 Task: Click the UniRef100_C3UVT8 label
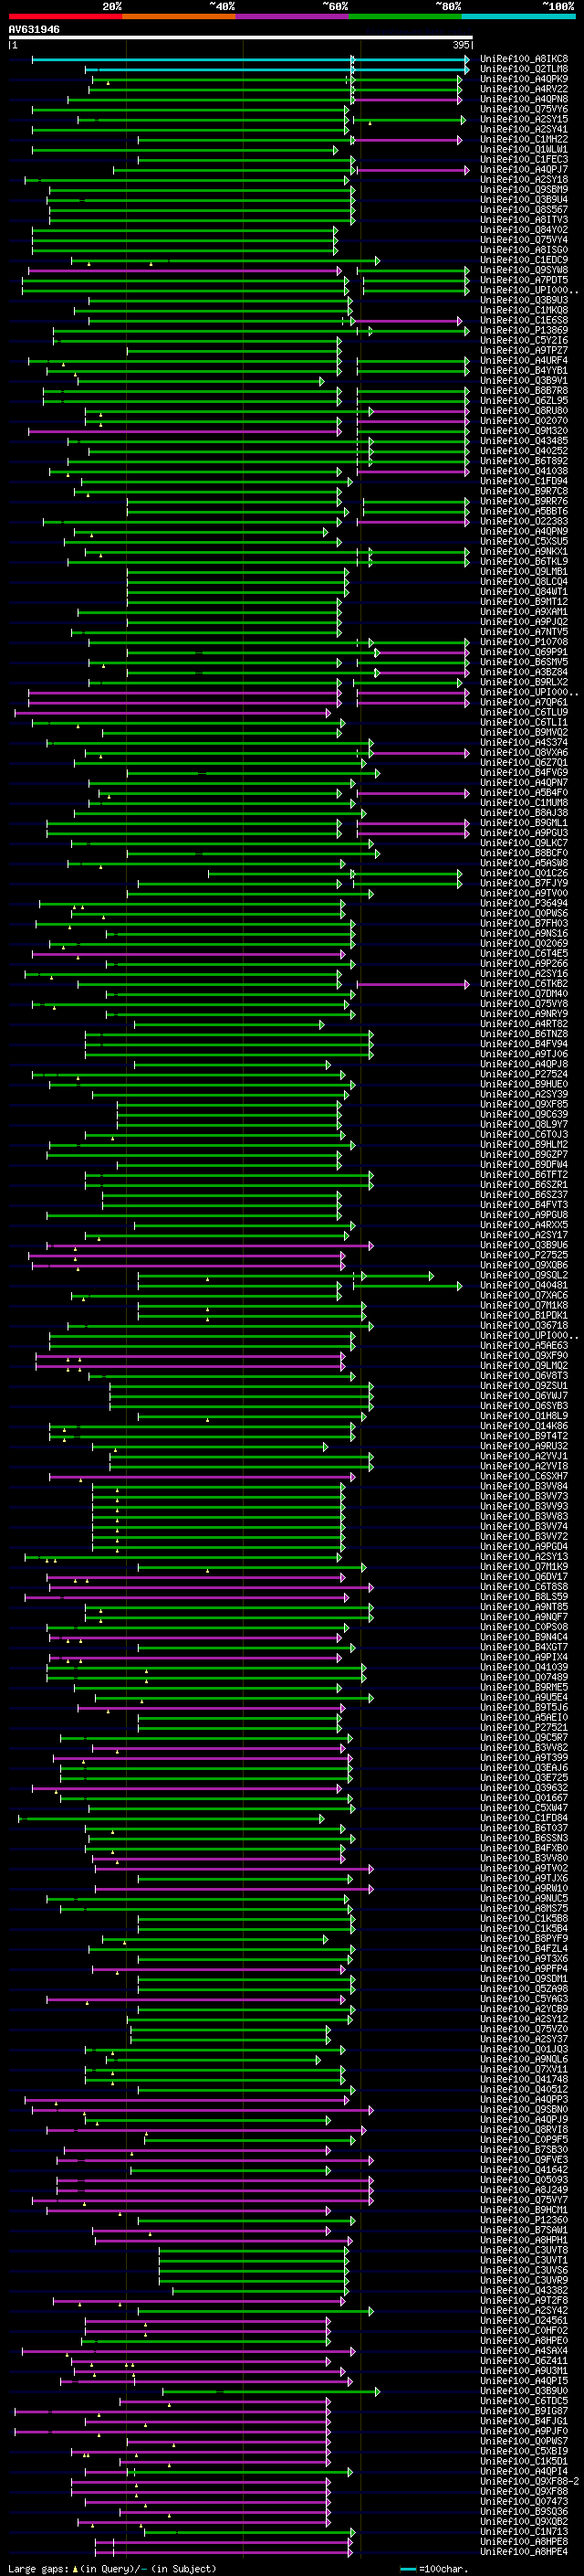pyautogui.click(x=524, y=2250)
